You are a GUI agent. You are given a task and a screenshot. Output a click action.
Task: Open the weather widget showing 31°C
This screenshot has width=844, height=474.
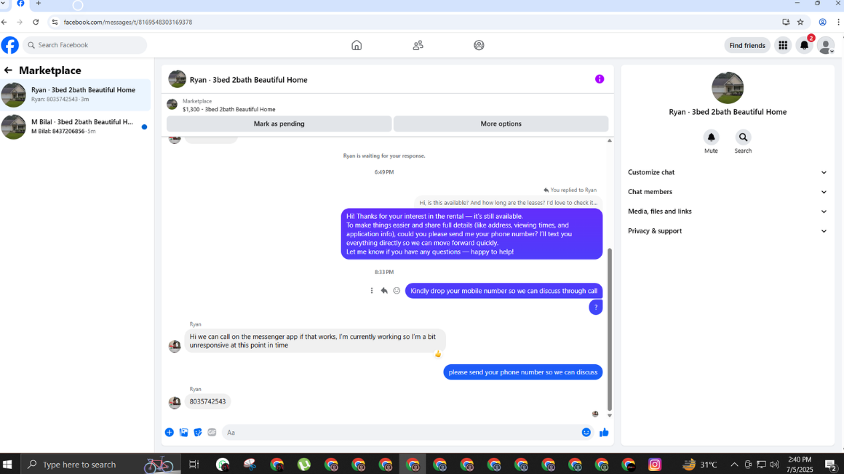tap(700, 465)
